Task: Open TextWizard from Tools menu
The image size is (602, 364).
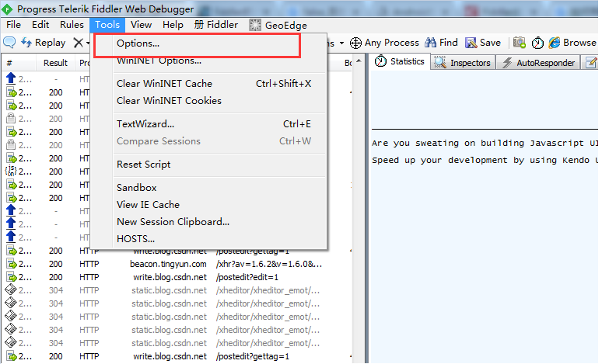Action: click(208, 124)
